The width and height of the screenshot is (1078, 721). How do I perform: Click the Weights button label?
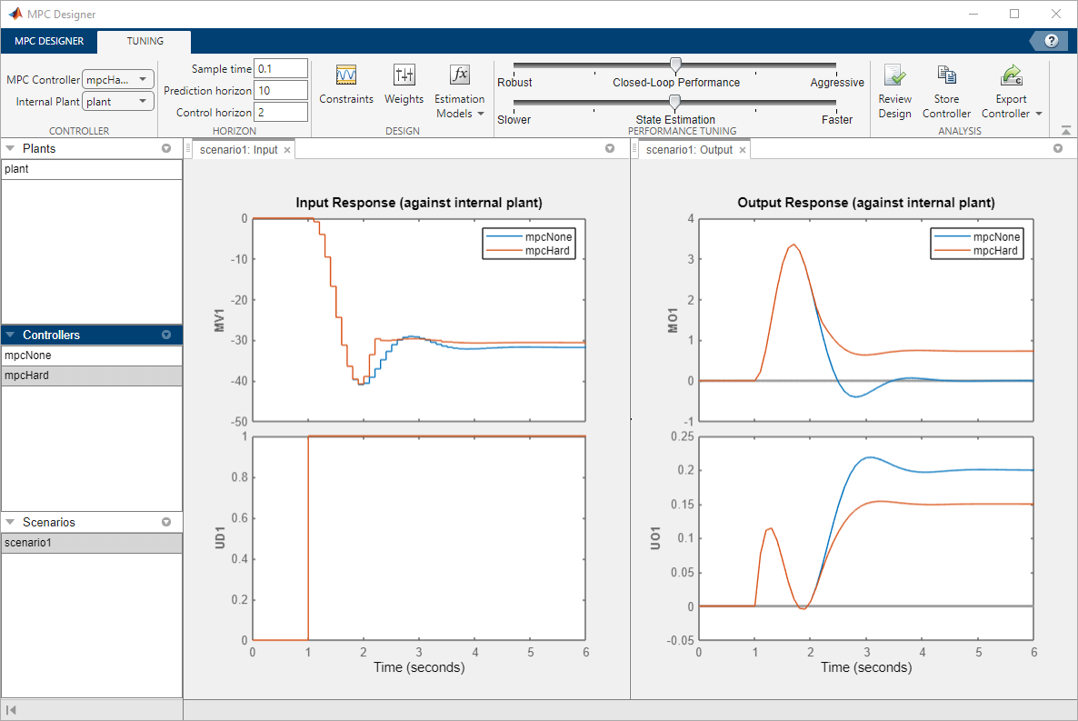[404, 99]
